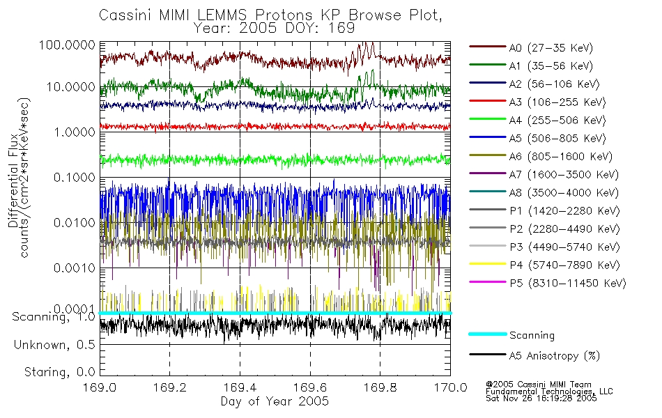Image resolution: width=662 pixels, height=418 pixels.
Task: Click the 'Staring, 0.0' axis label
Action: pyautogui.click(x=59, y=372)
